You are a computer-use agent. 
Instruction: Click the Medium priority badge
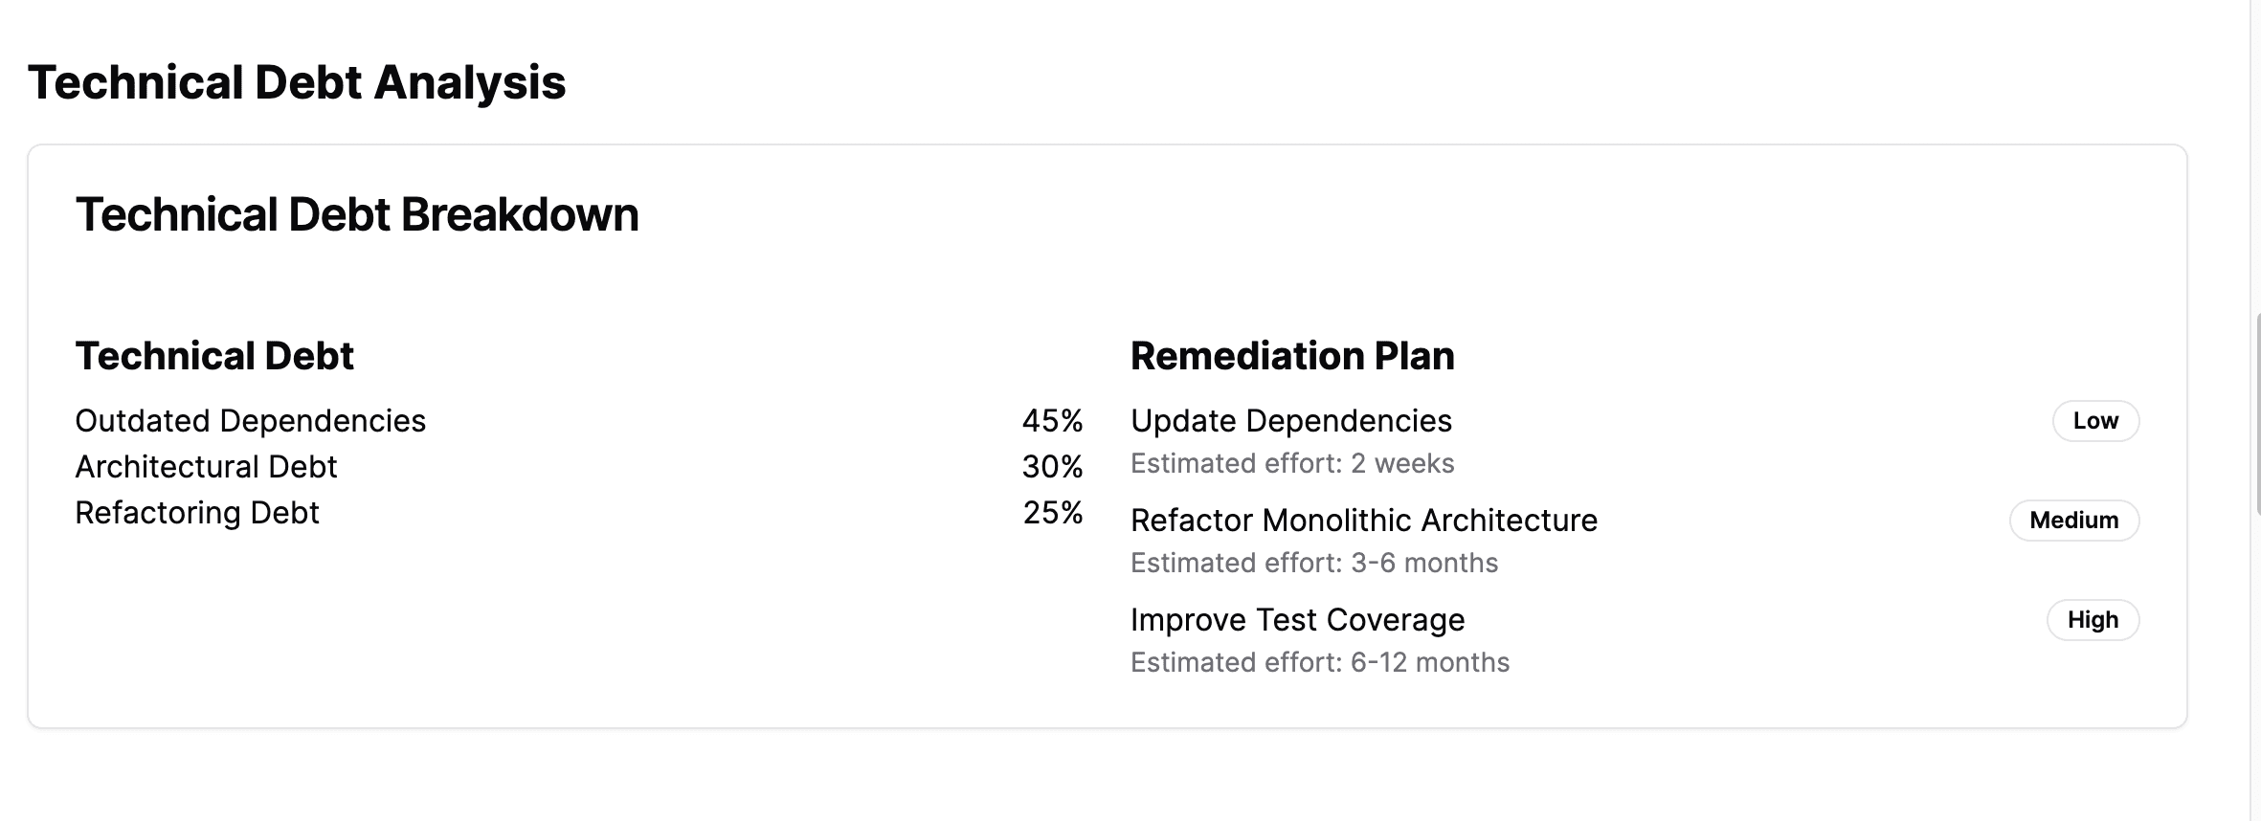pyautogui.click(x=2073, y=521)
